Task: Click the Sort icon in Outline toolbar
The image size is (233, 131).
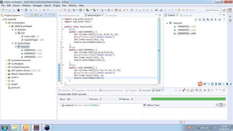Action: (204, 19)
